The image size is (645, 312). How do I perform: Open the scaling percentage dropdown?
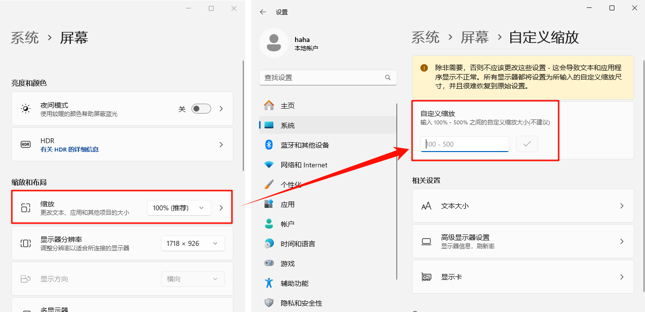179,207
